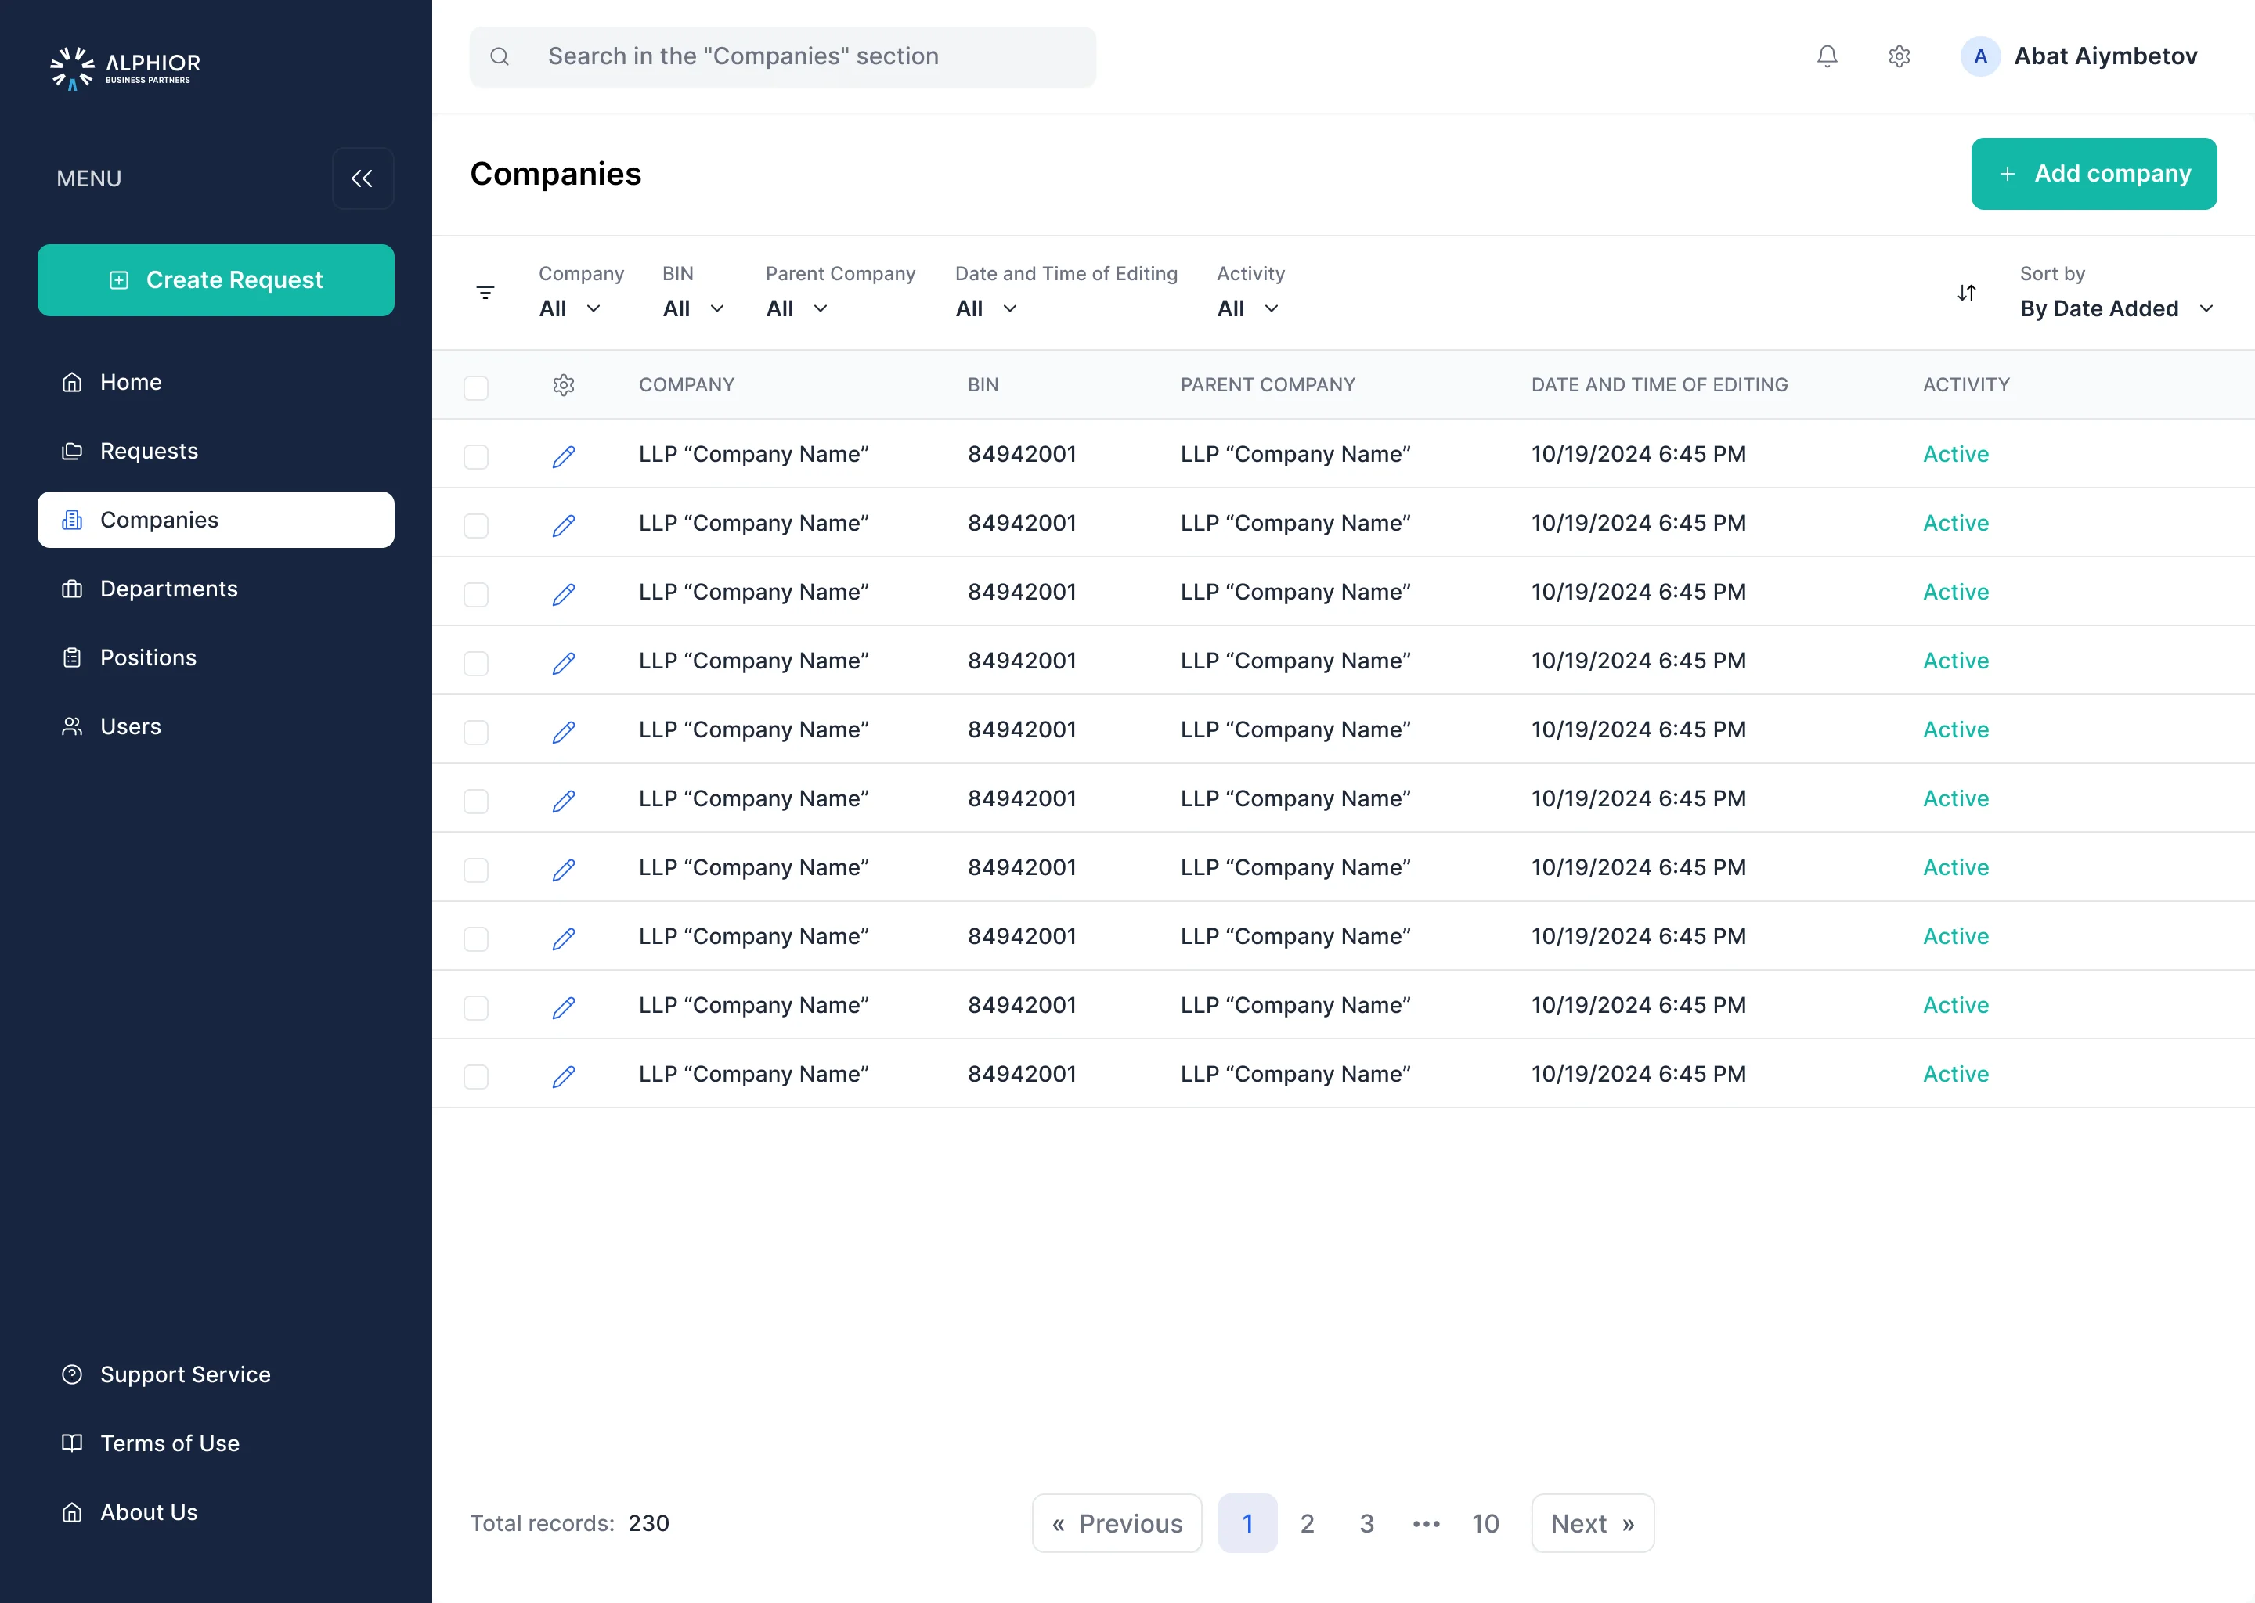The image size is (2255, 1603).
Task: Check the sixth row checkbox
Action: pos(476,801)
